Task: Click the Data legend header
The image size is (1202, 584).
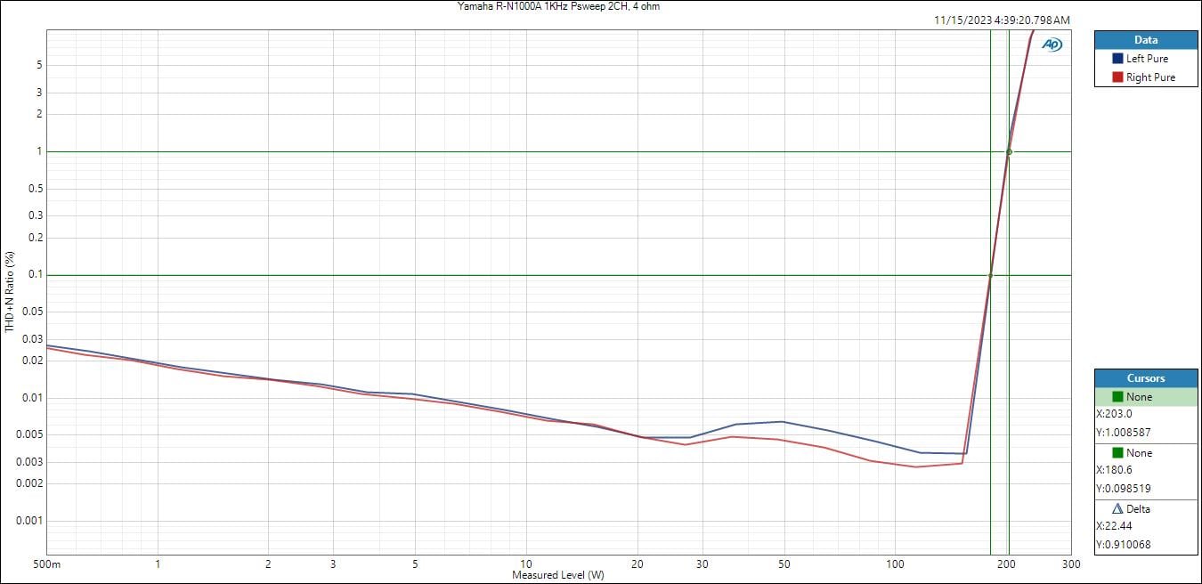Action: (1145, 40)
